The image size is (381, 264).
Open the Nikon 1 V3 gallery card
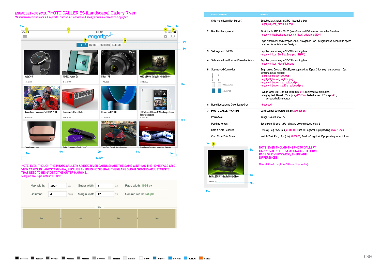[x=118, y=67]
